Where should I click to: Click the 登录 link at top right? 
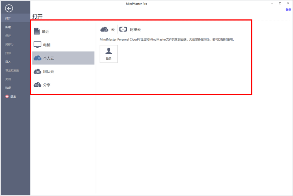click(x=288, y=10)
